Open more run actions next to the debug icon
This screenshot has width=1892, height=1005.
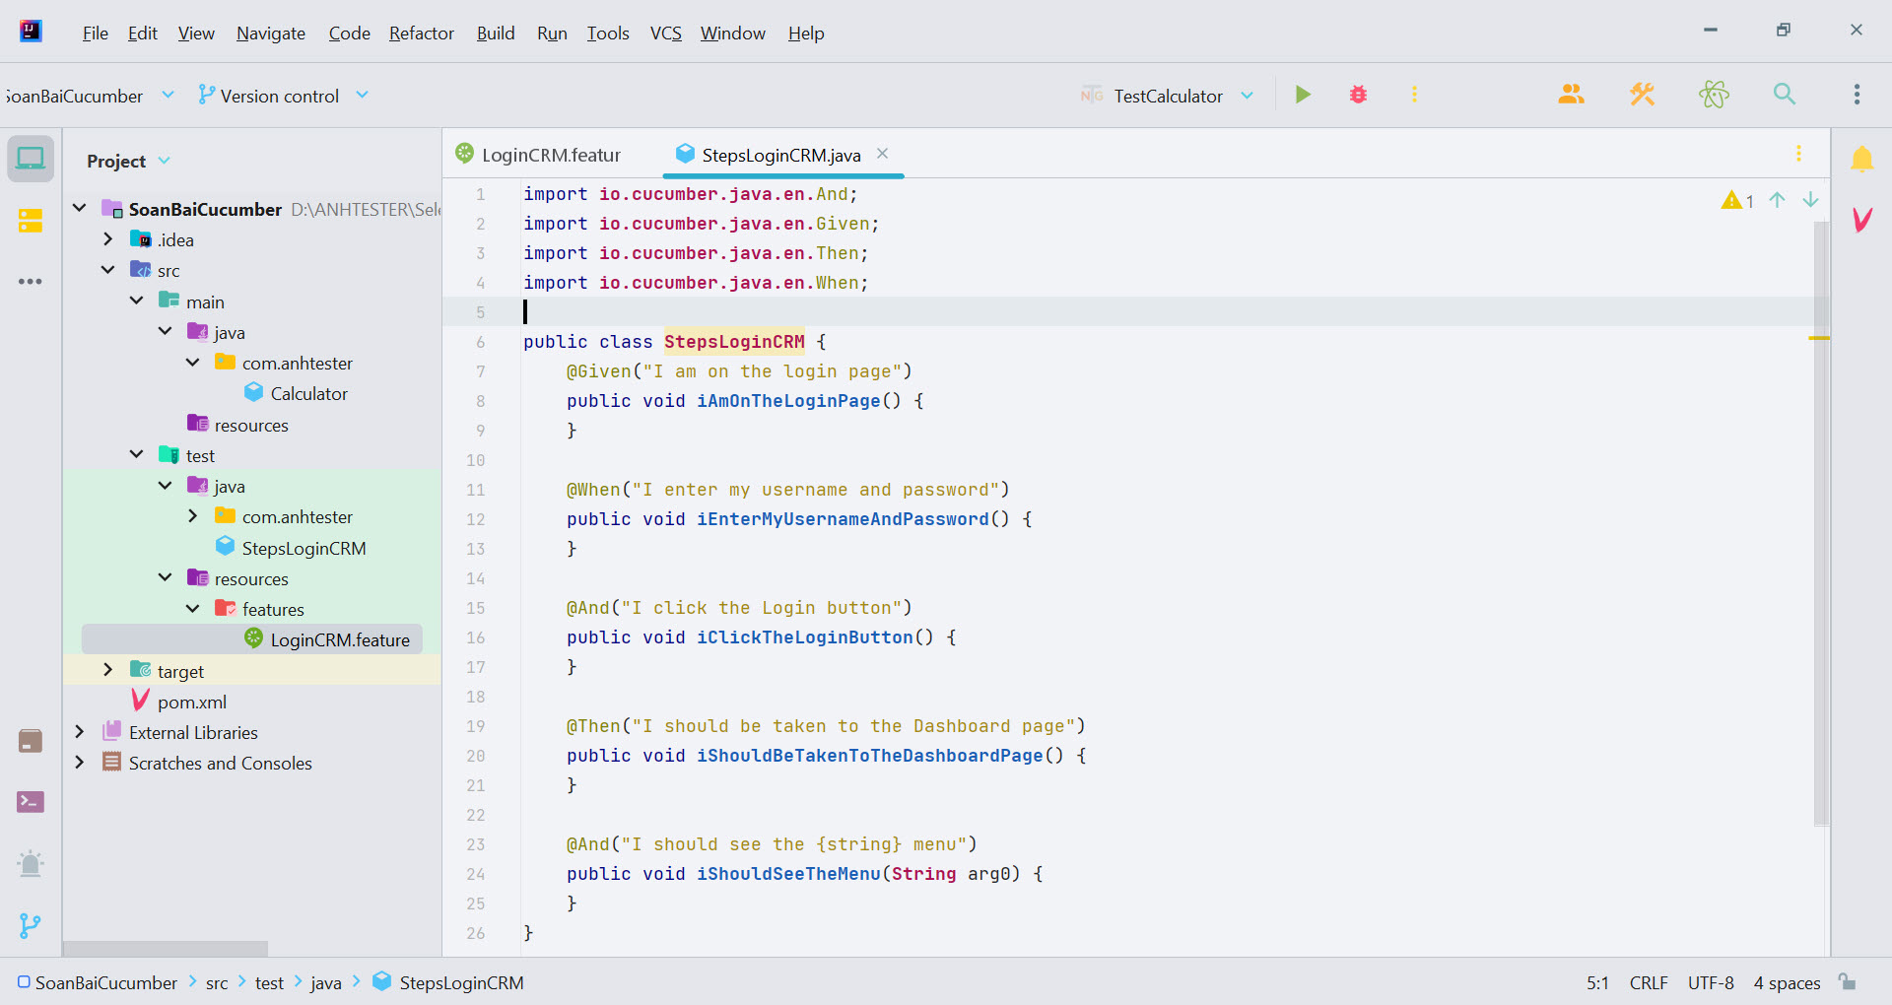(x=1414, y=95)
